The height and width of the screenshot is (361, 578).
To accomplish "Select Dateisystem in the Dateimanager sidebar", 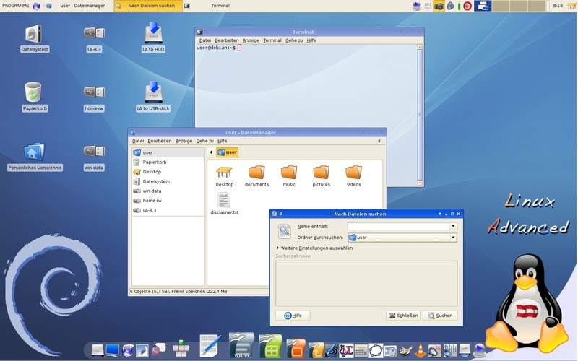I will (x=168, y=181).
